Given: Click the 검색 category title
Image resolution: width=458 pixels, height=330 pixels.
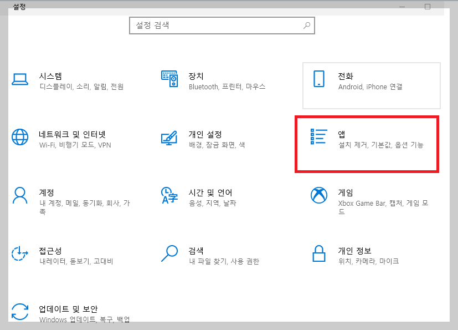Looking at the screenshot, I should tap(196, 251).
